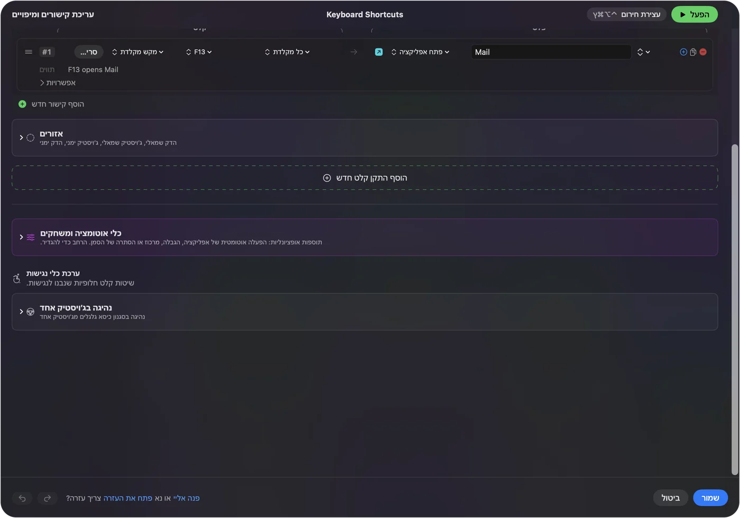Viewport: 740px width, 518px height.
Task: Expand the נהיגה בג'ויסטיק אחד section
Action: (21, 312)
